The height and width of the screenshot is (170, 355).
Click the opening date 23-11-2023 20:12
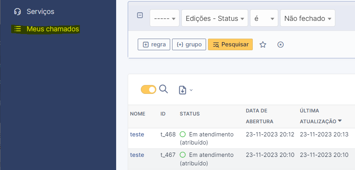pyautogui.click(x=270, y=134)
